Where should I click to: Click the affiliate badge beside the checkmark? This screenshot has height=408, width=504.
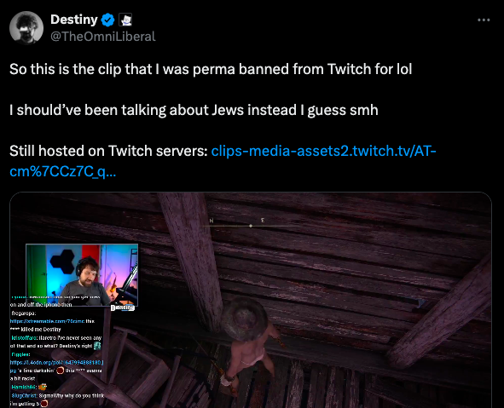click(125, 20)
